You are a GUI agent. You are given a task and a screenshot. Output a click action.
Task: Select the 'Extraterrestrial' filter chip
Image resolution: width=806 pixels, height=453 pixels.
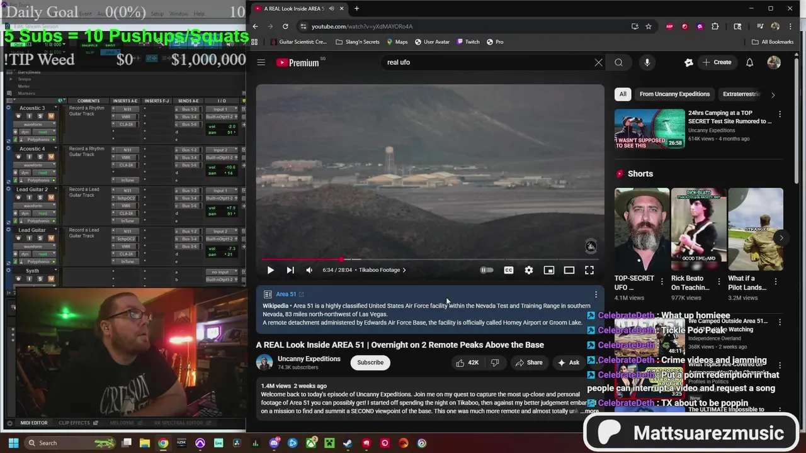[742, 94]
